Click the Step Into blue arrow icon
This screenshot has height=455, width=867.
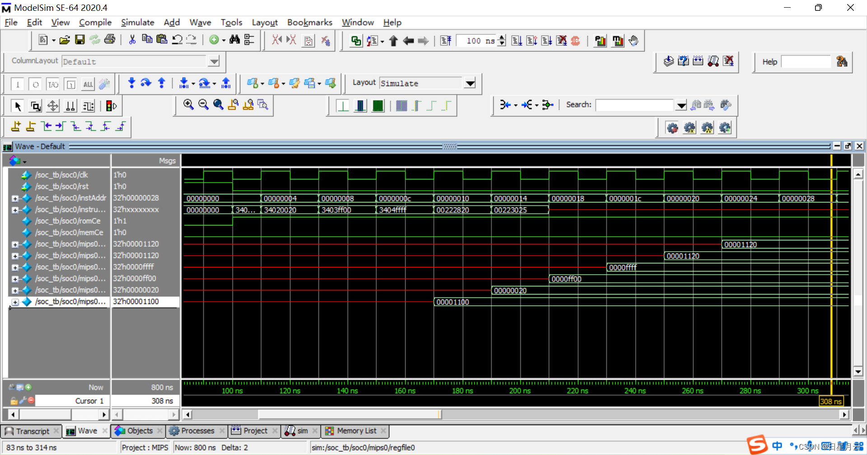point(131,83)
